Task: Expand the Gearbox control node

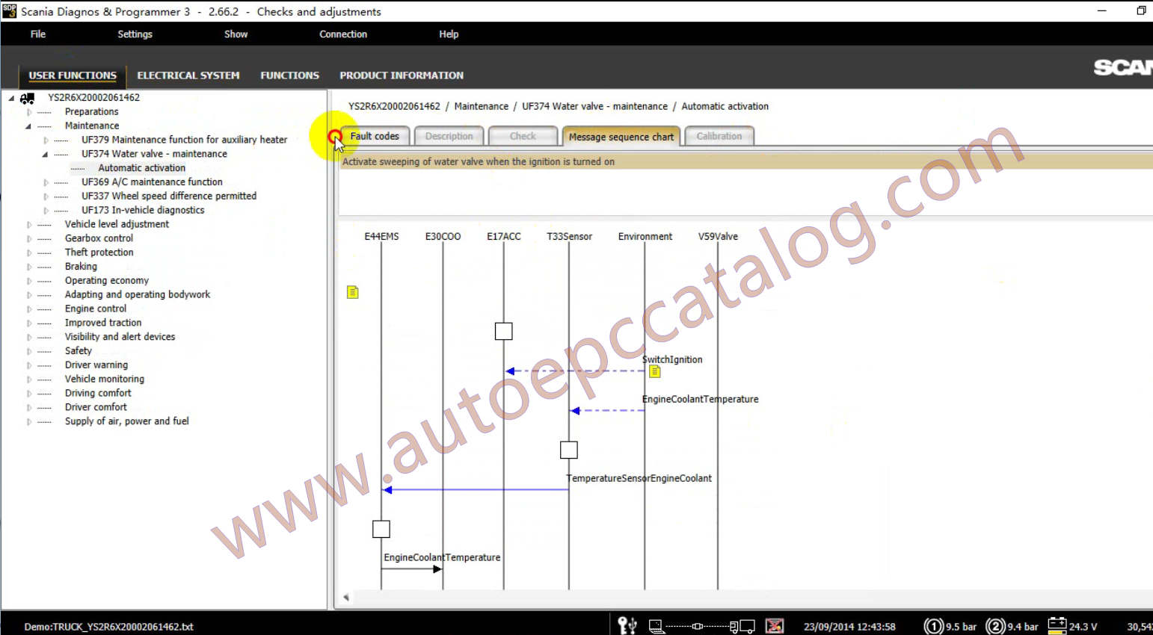Action: click(29, 239)
